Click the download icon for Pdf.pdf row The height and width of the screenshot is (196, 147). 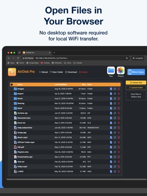[x=111, y=147]
